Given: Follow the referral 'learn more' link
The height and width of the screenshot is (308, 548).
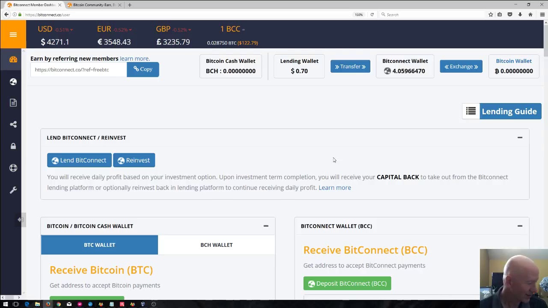Looking at the screenshot, I should 135,59.
